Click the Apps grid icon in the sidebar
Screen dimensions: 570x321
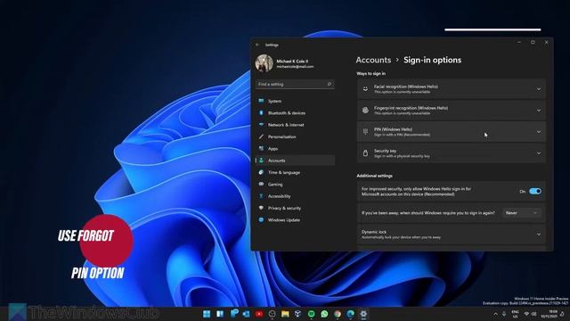[x=261, y=149]
